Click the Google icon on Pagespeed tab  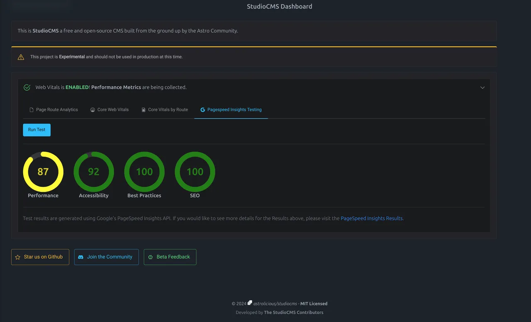pyautogui.click(x=203, y=110)
